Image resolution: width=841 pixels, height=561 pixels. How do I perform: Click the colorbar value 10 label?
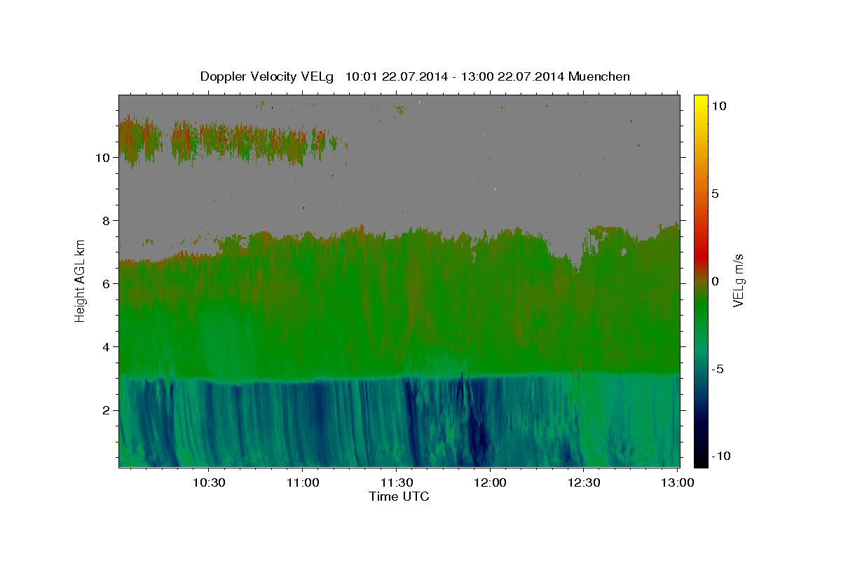[x=718, y=106]
